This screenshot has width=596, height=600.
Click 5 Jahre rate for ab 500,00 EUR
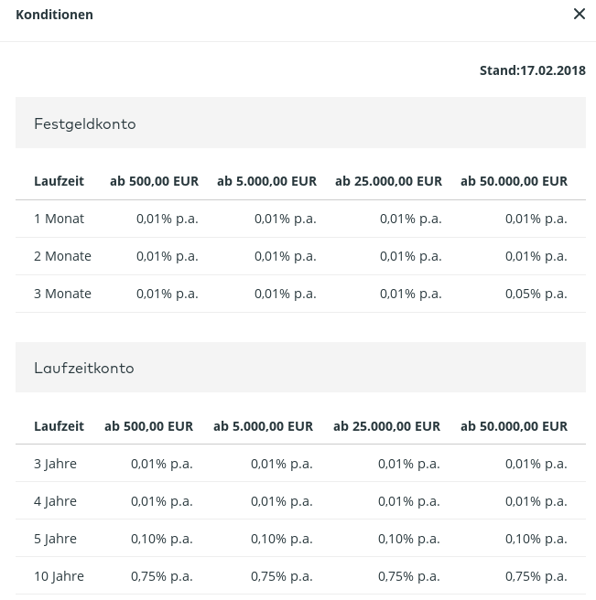(x=161, y=539)
